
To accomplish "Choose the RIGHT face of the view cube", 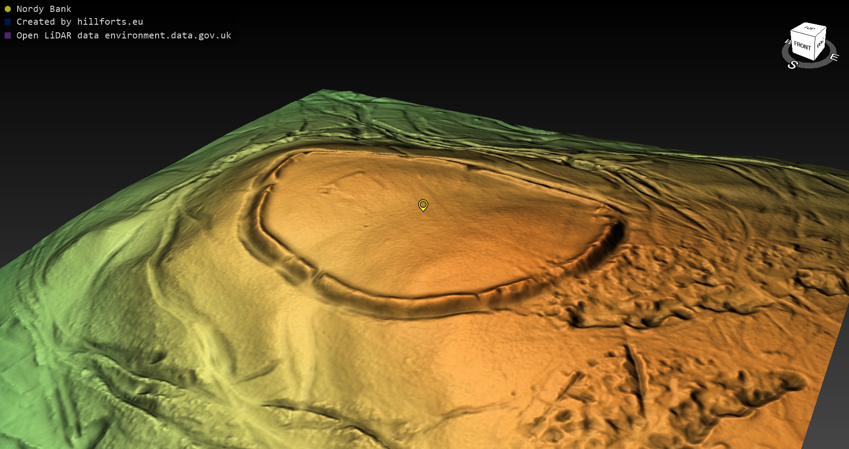I will click(x=820, y=44).
